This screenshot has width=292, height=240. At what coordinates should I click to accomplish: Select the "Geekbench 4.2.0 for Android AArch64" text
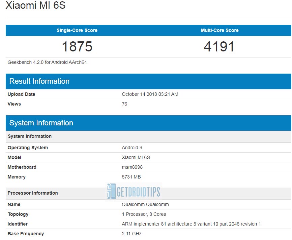point(47,62)
